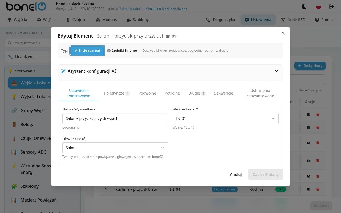
Task: Open the Obszar / Pokój dropdown
Action: (x=115, y=148)
